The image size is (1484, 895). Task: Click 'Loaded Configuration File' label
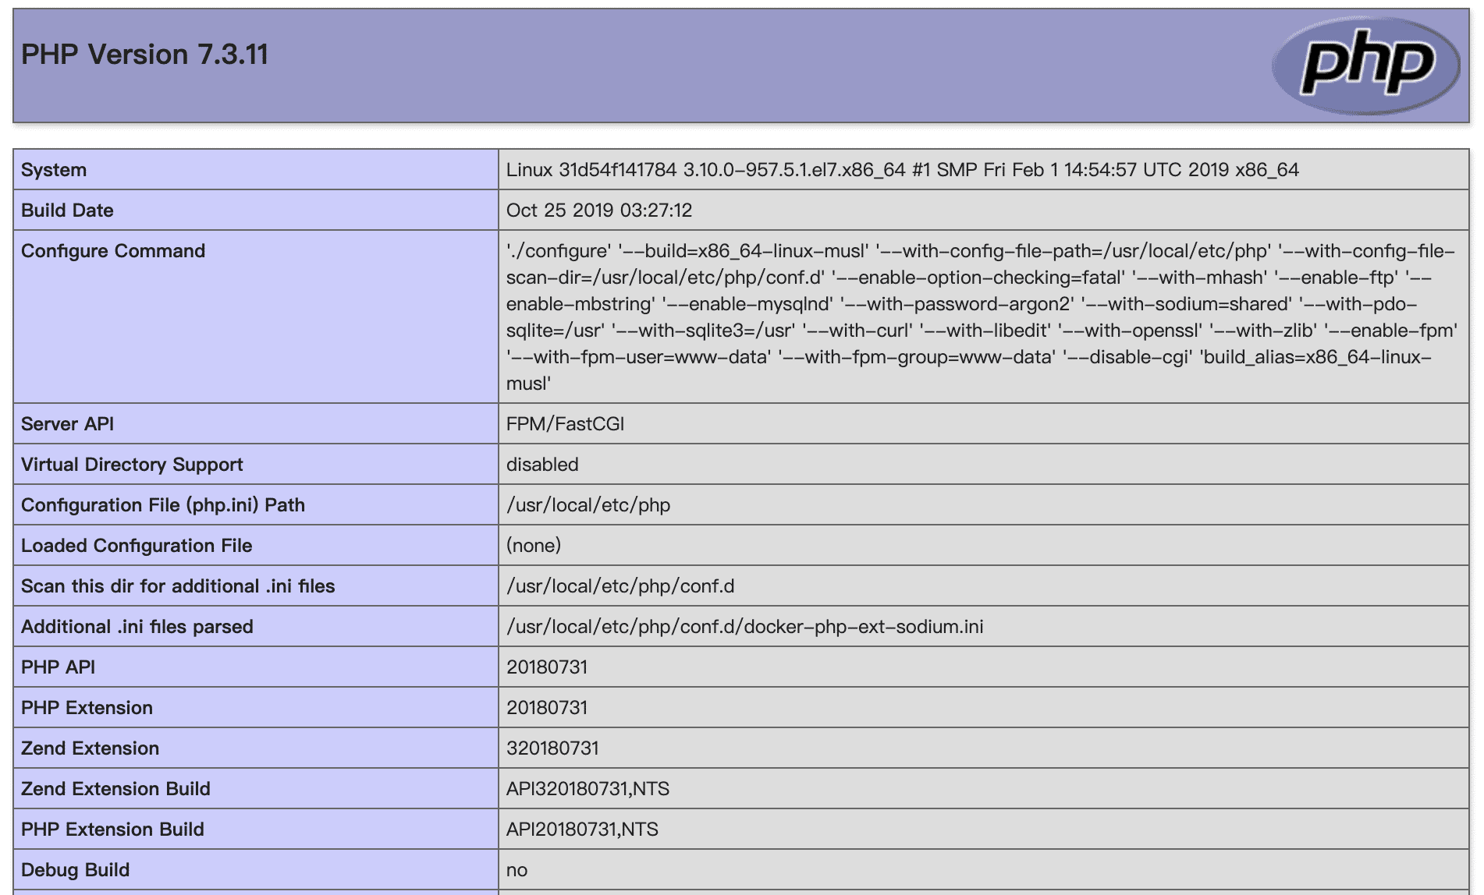click(137, 546)
